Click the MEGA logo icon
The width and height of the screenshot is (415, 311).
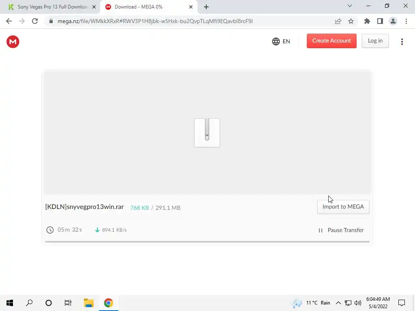(13, 42)
